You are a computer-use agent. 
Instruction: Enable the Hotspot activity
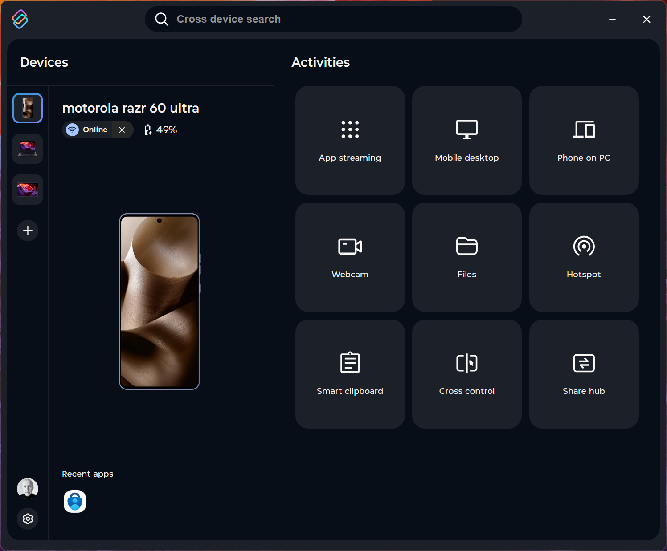584,257
